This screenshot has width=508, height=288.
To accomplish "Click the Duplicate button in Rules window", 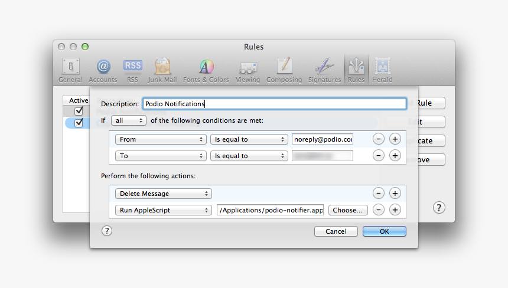I will pyautogui.click(x=432, y=141).
